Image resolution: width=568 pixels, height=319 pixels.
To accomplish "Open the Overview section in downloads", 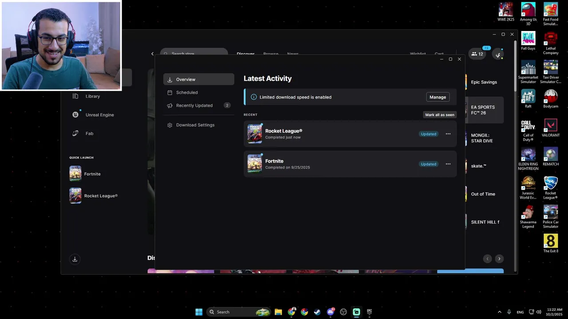I will click(x=198, y=79).
